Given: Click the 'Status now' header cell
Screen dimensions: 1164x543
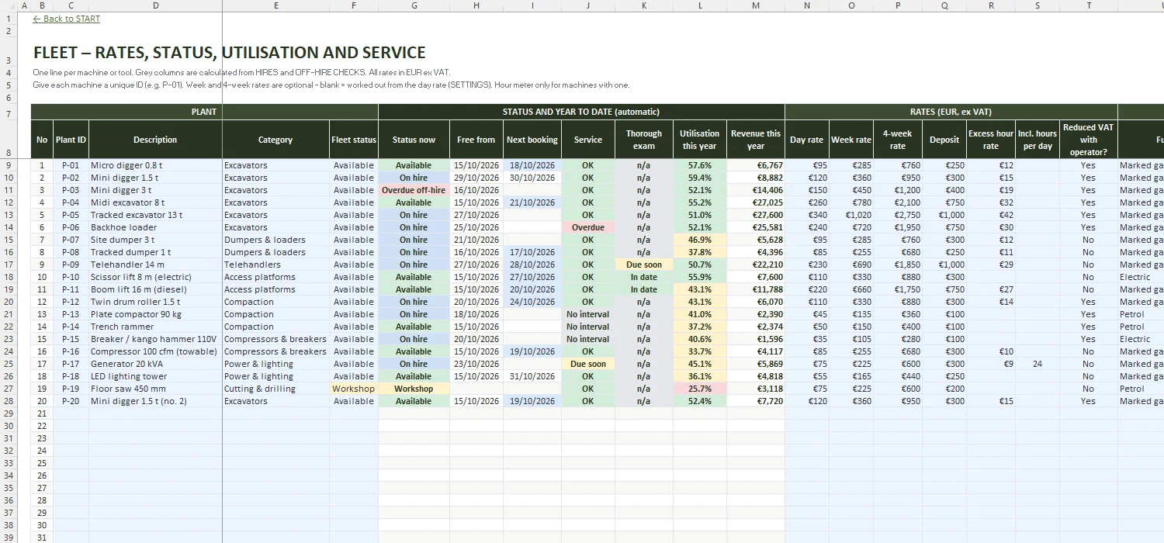Looking at the screenshot, I should click(x=414, y=140).
